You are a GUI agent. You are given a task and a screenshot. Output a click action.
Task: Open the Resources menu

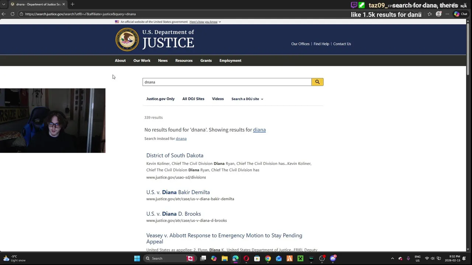pyautogui.click(x=184, y=61)
